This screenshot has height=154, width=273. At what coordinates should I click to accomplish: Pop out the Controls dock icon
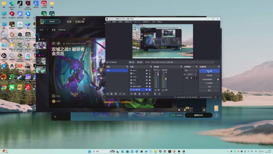click(x=219, y=67)
